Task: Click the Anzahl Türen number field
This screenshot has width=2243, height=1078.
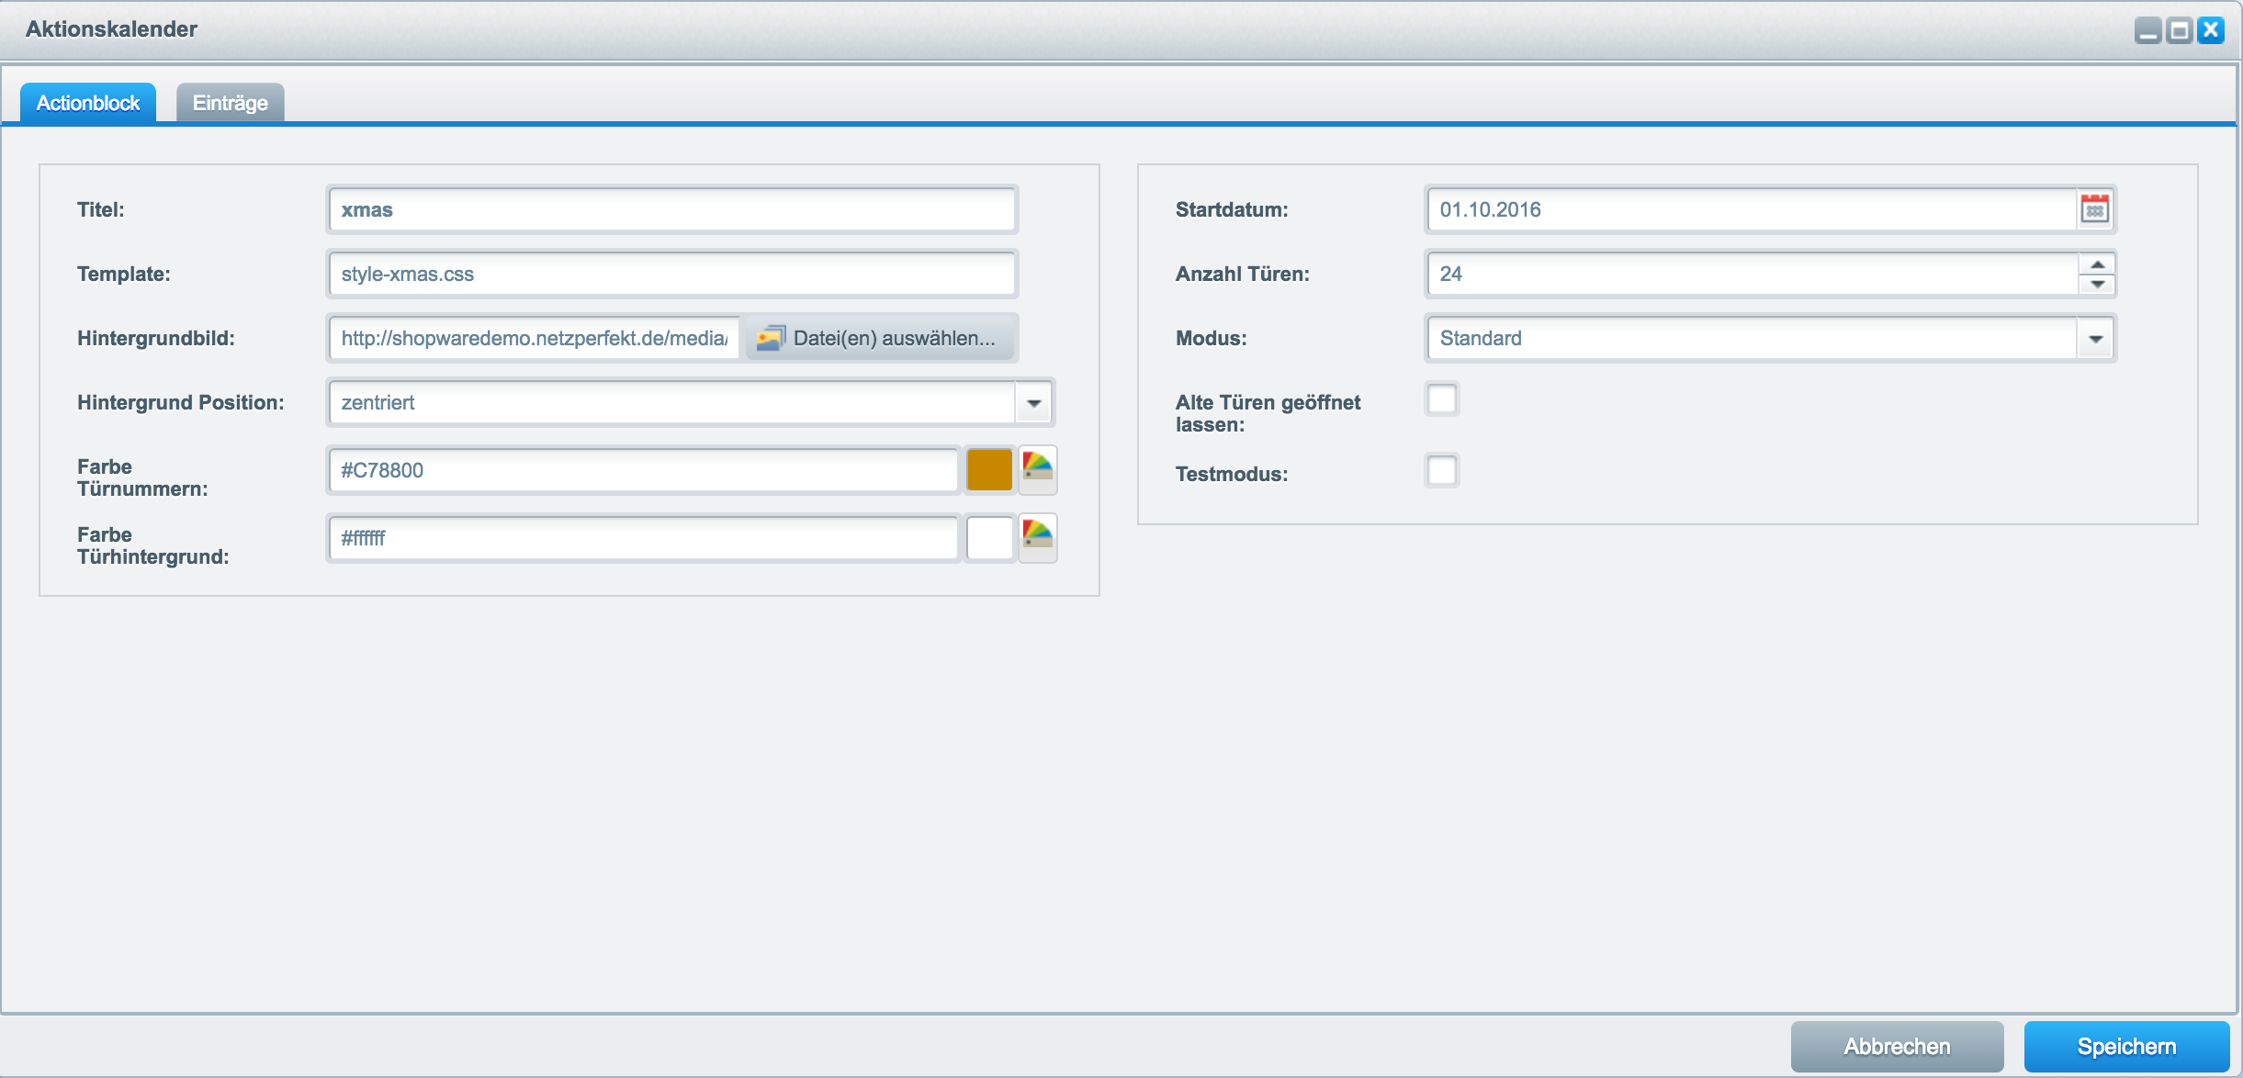Action: [x=1753, y=274]
